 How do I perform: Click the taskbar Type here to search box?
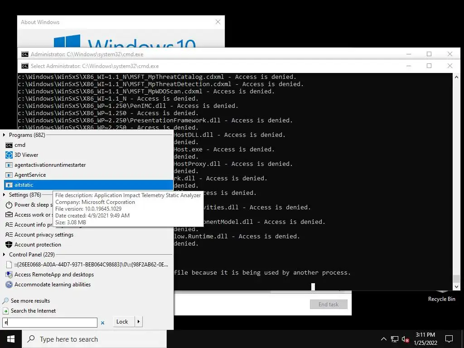pyautogui.click(x=94, y=339)
